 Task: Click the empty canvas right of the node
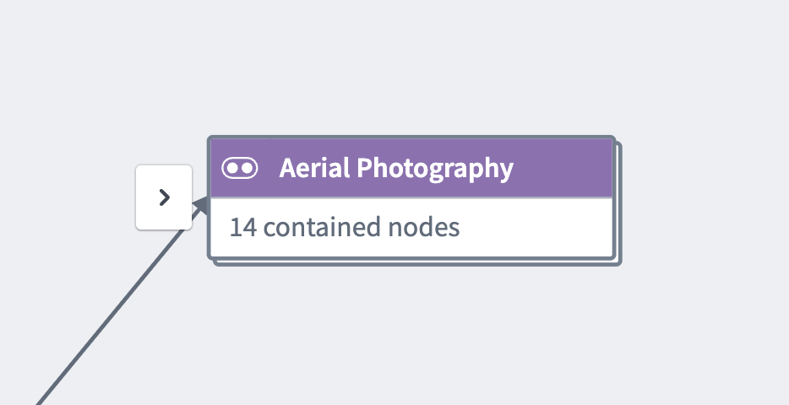[x=705, y=201]
